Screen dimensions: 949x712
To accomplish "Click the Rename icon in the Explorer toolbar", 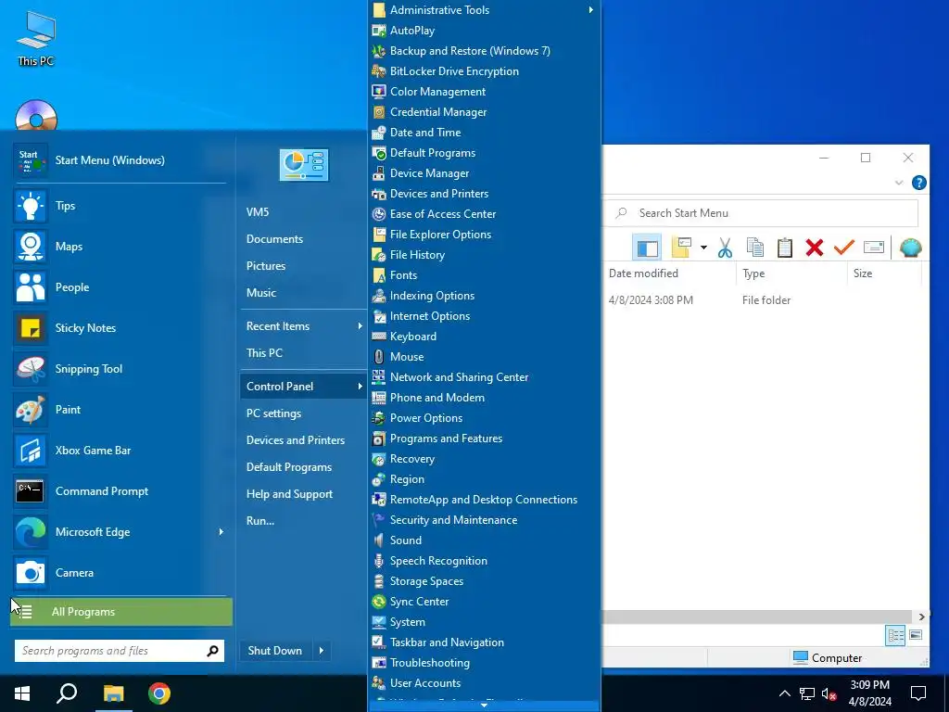I will point(873,247).
